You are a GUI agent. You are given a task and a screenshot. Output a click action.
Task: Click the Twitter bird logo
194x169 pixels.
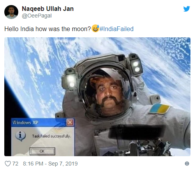tap(187, 9)
